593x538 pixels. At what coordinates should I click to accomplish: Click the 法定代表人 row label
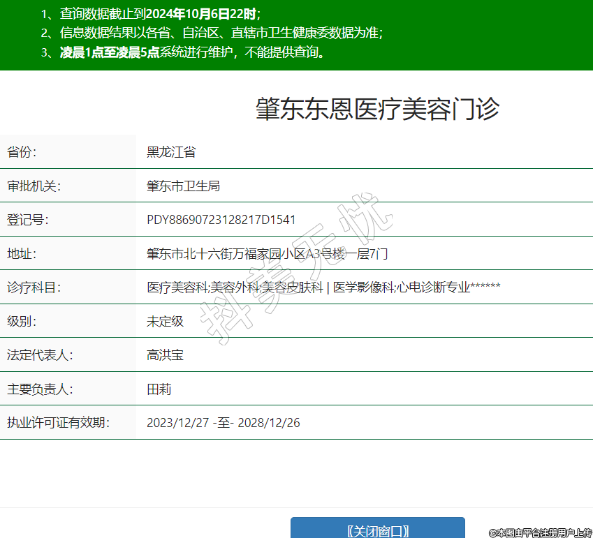coord(40,355)
